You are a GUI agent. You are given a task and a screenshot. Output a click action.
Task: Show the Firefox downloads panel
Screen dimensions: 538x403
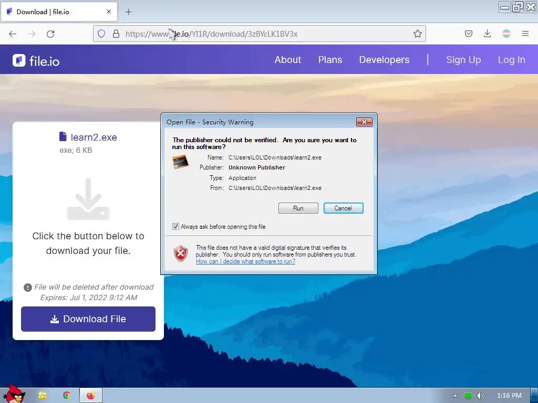point(487,34)
